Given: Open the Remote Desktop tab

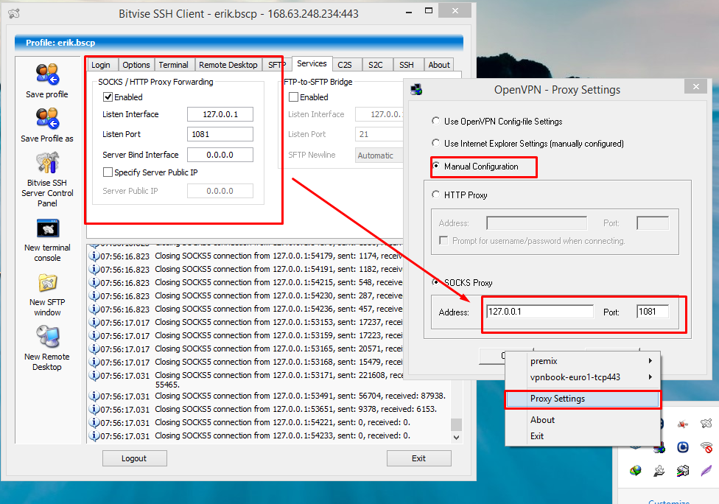Looking at the screenshot, I should click(x=228, y=65).
